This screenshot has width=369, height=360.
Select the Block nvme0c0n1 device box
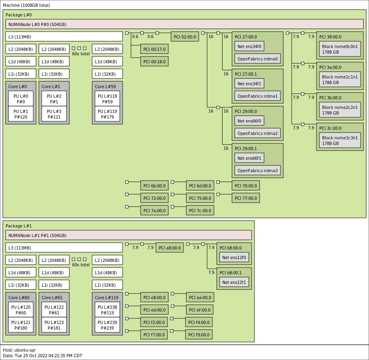340,49
